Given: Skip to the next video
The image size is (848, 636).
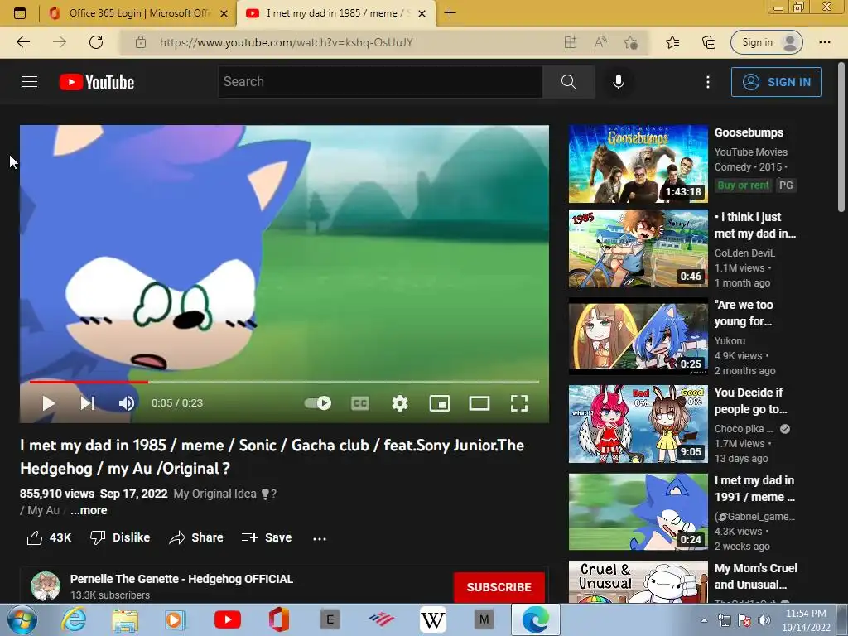Looking at the screenshot, I should [88, 403].
